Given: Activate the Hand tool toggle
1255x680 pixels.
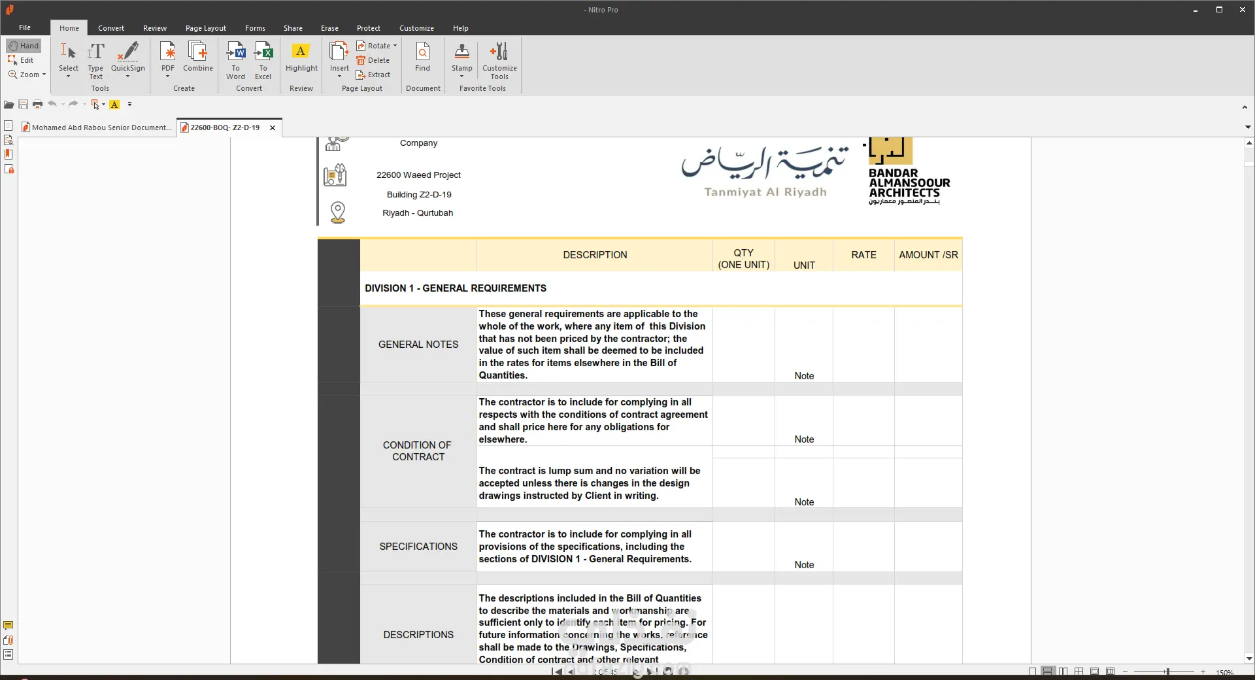Looking at the screenshot, I should [x=24, y=46].
